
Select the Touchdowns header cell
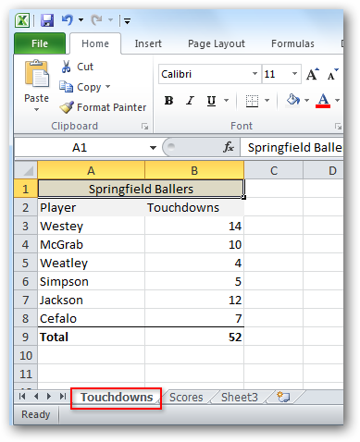coord(194,207)
